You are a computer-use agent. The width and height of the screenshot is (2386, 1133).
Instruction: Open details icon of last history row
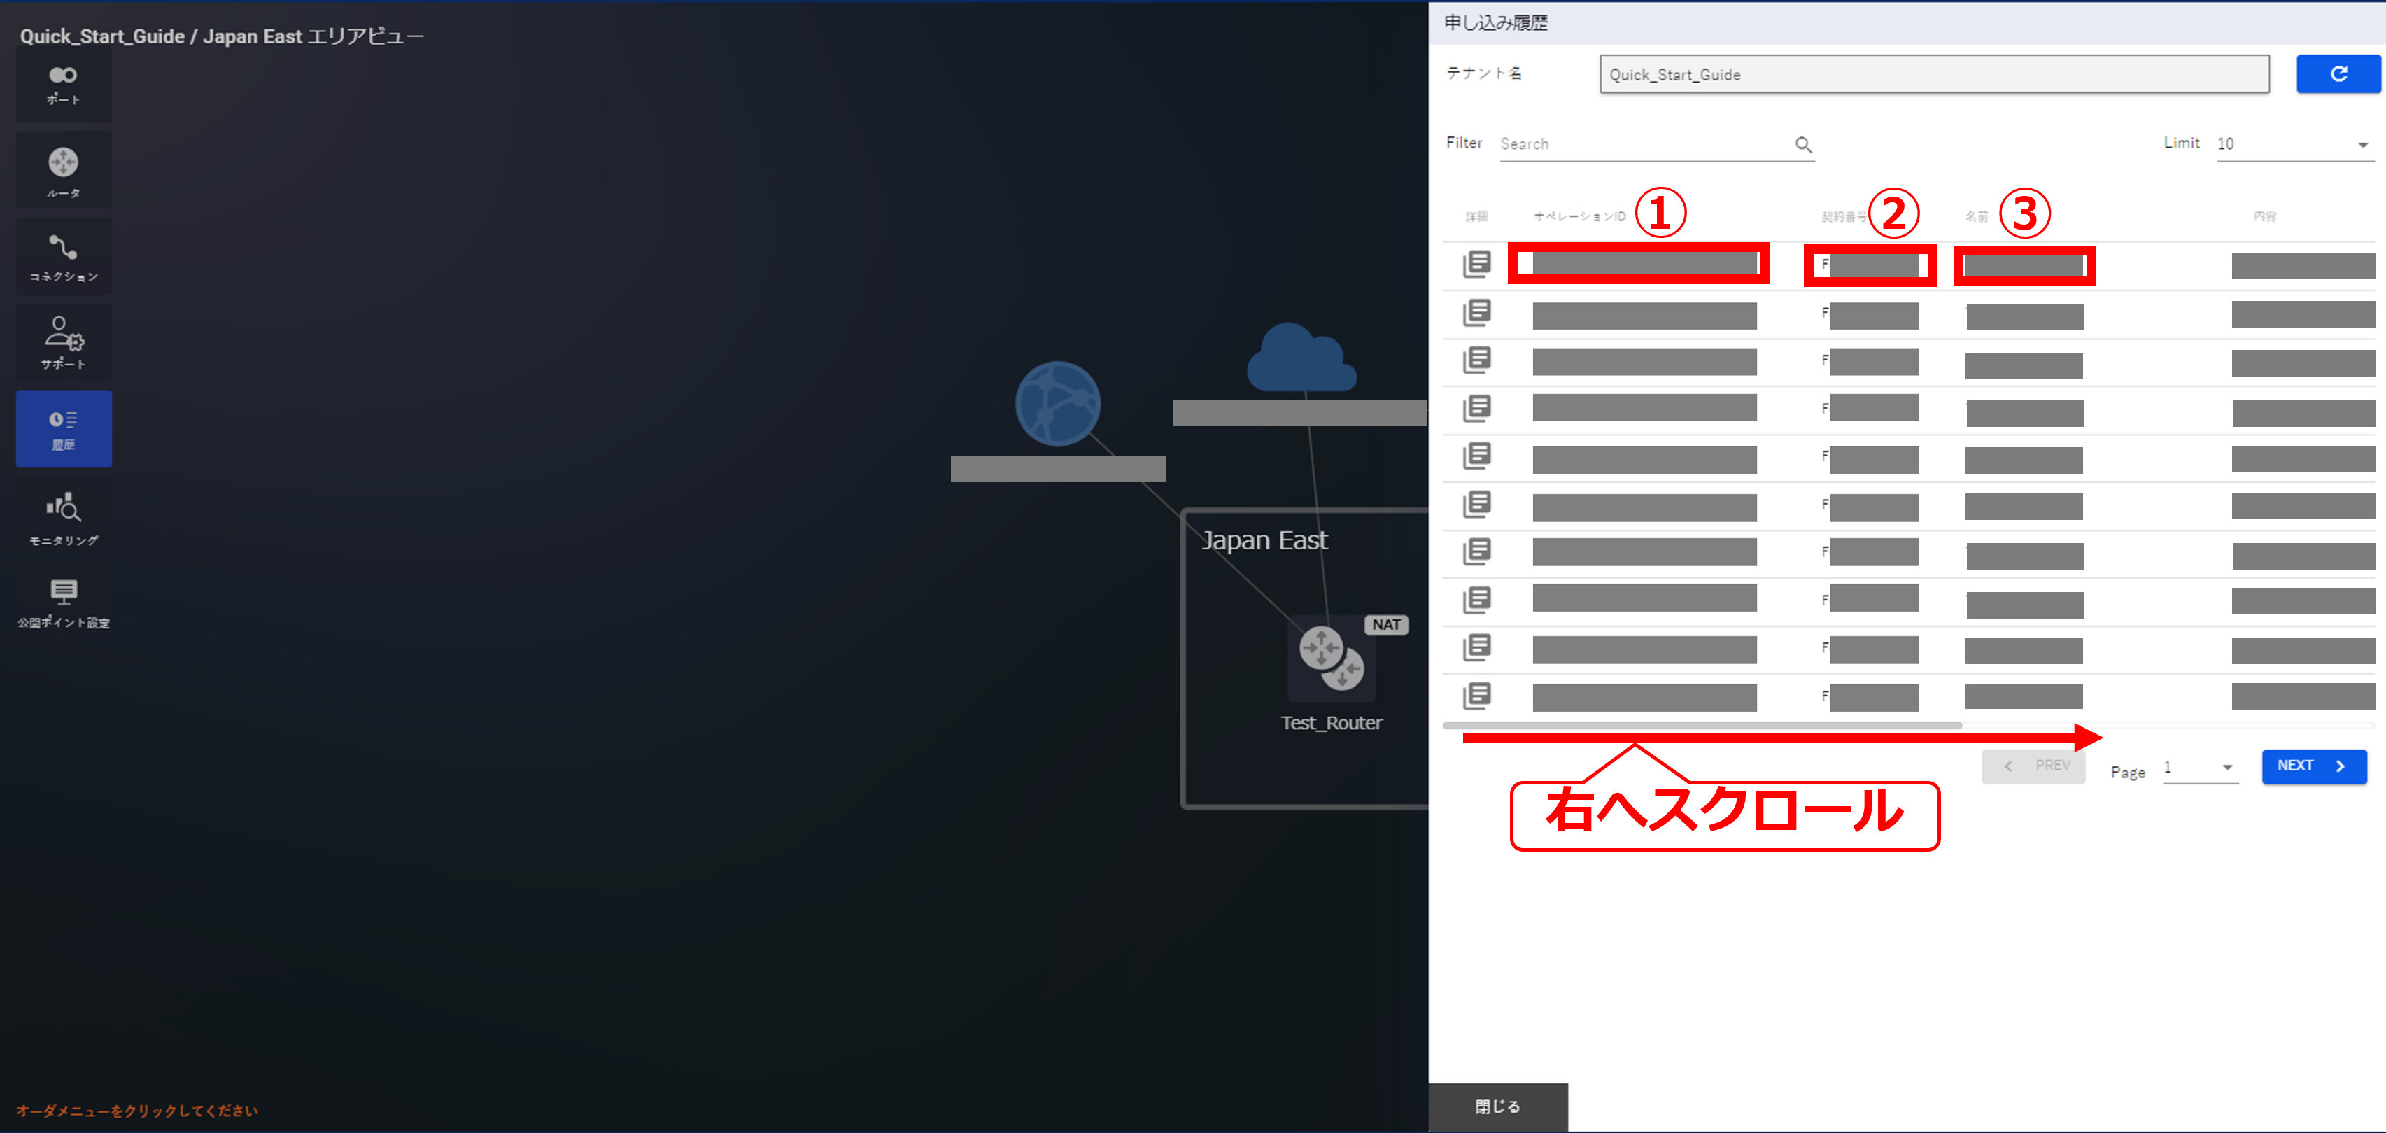coord(1476,695)
